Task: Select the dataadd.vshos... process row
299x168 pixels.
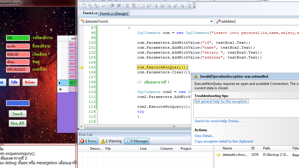Action: 257,155
